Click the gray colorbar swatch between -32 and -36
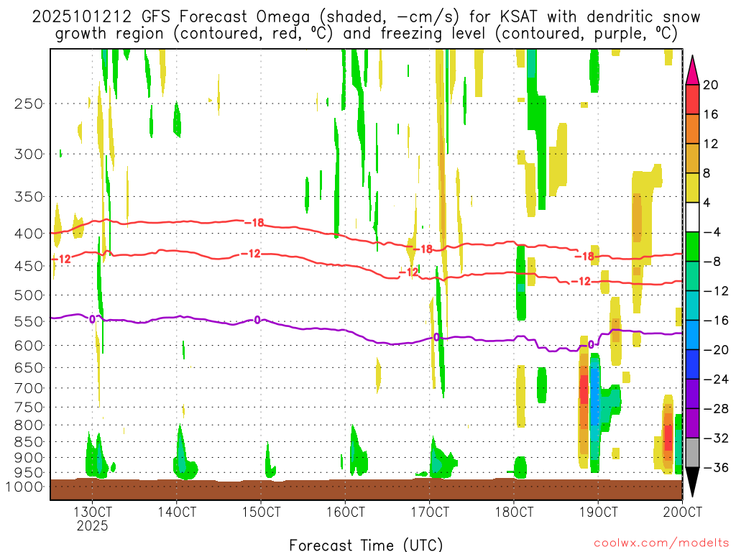 692,453
